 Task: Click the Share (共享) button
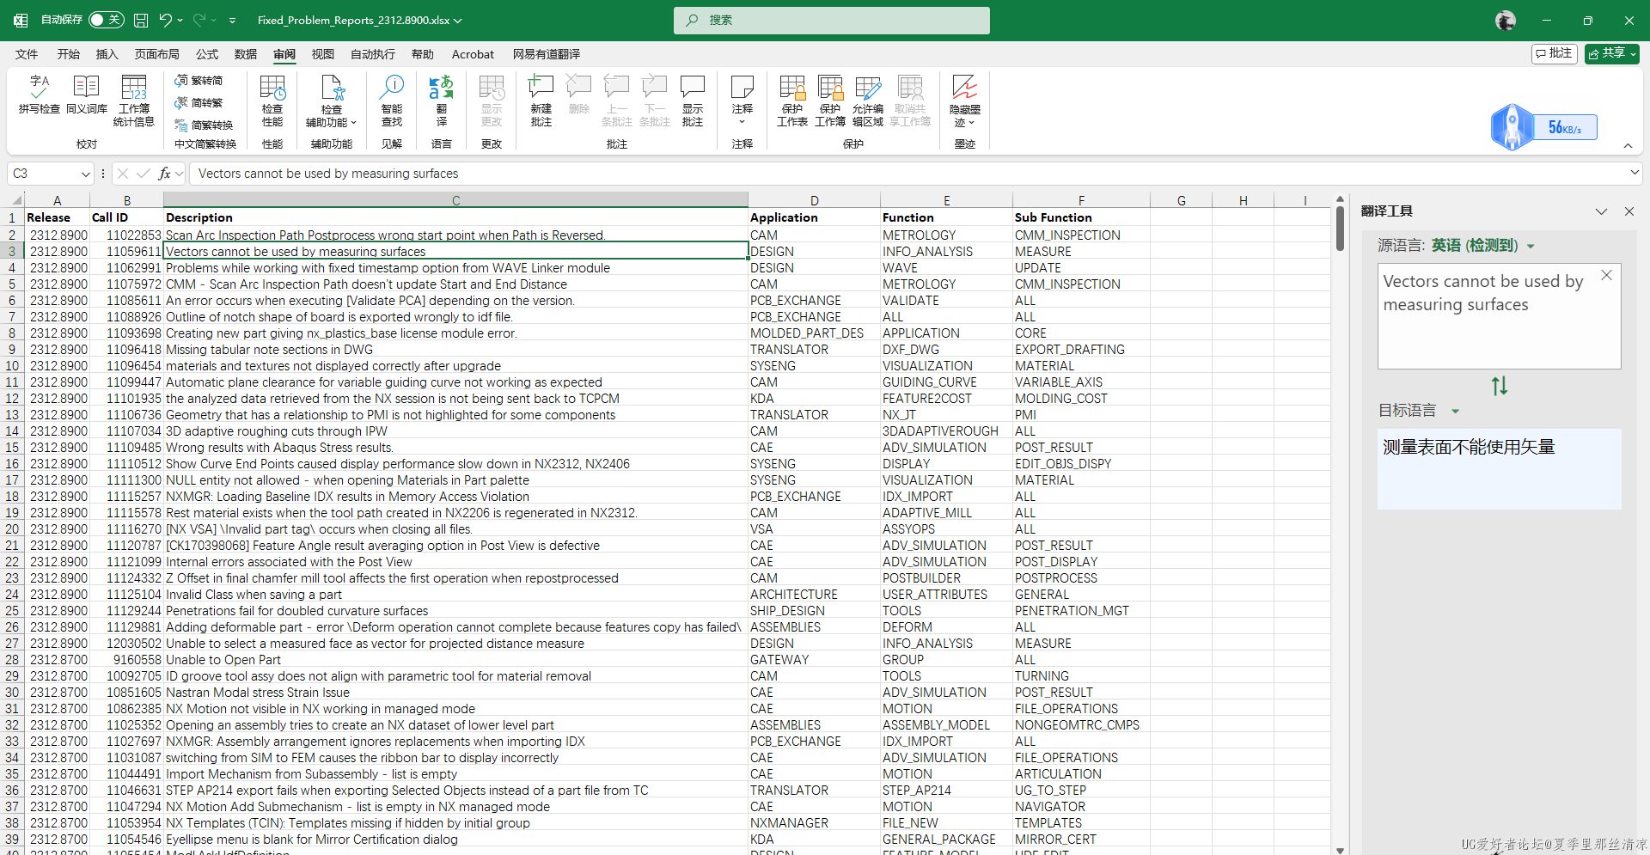pyautogui.click(x=1612, y=53)
